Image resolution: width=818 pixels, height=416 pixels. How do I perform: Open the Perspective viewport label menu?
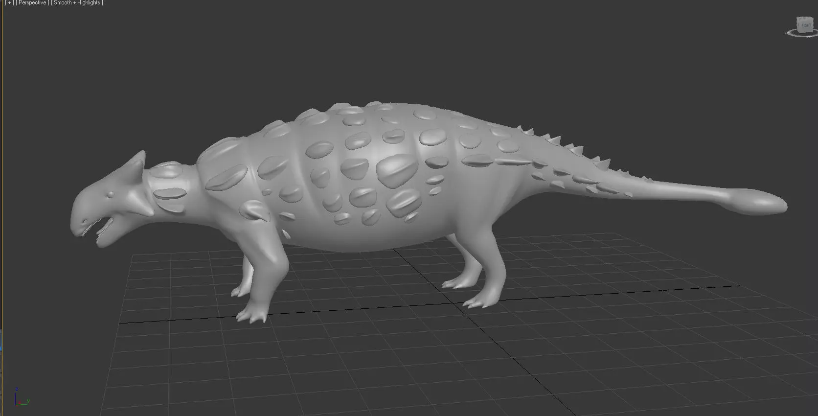pyautogui.click(x=32, y=2)
